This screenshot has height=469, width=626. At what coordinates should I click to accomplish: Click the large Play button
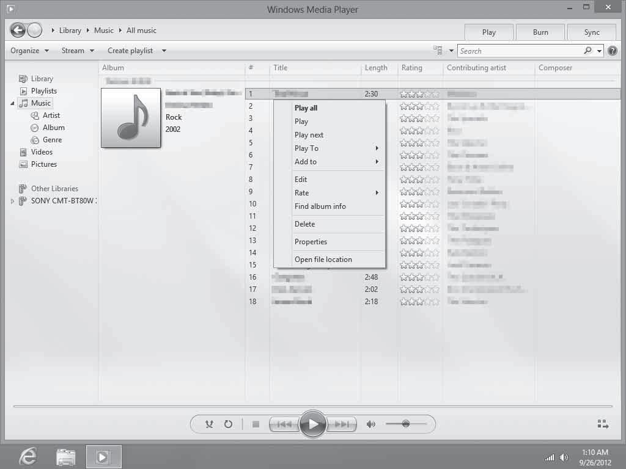coord(312,424)
